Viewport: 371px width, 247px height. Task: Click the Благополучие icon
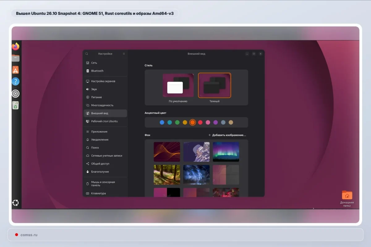87,172
